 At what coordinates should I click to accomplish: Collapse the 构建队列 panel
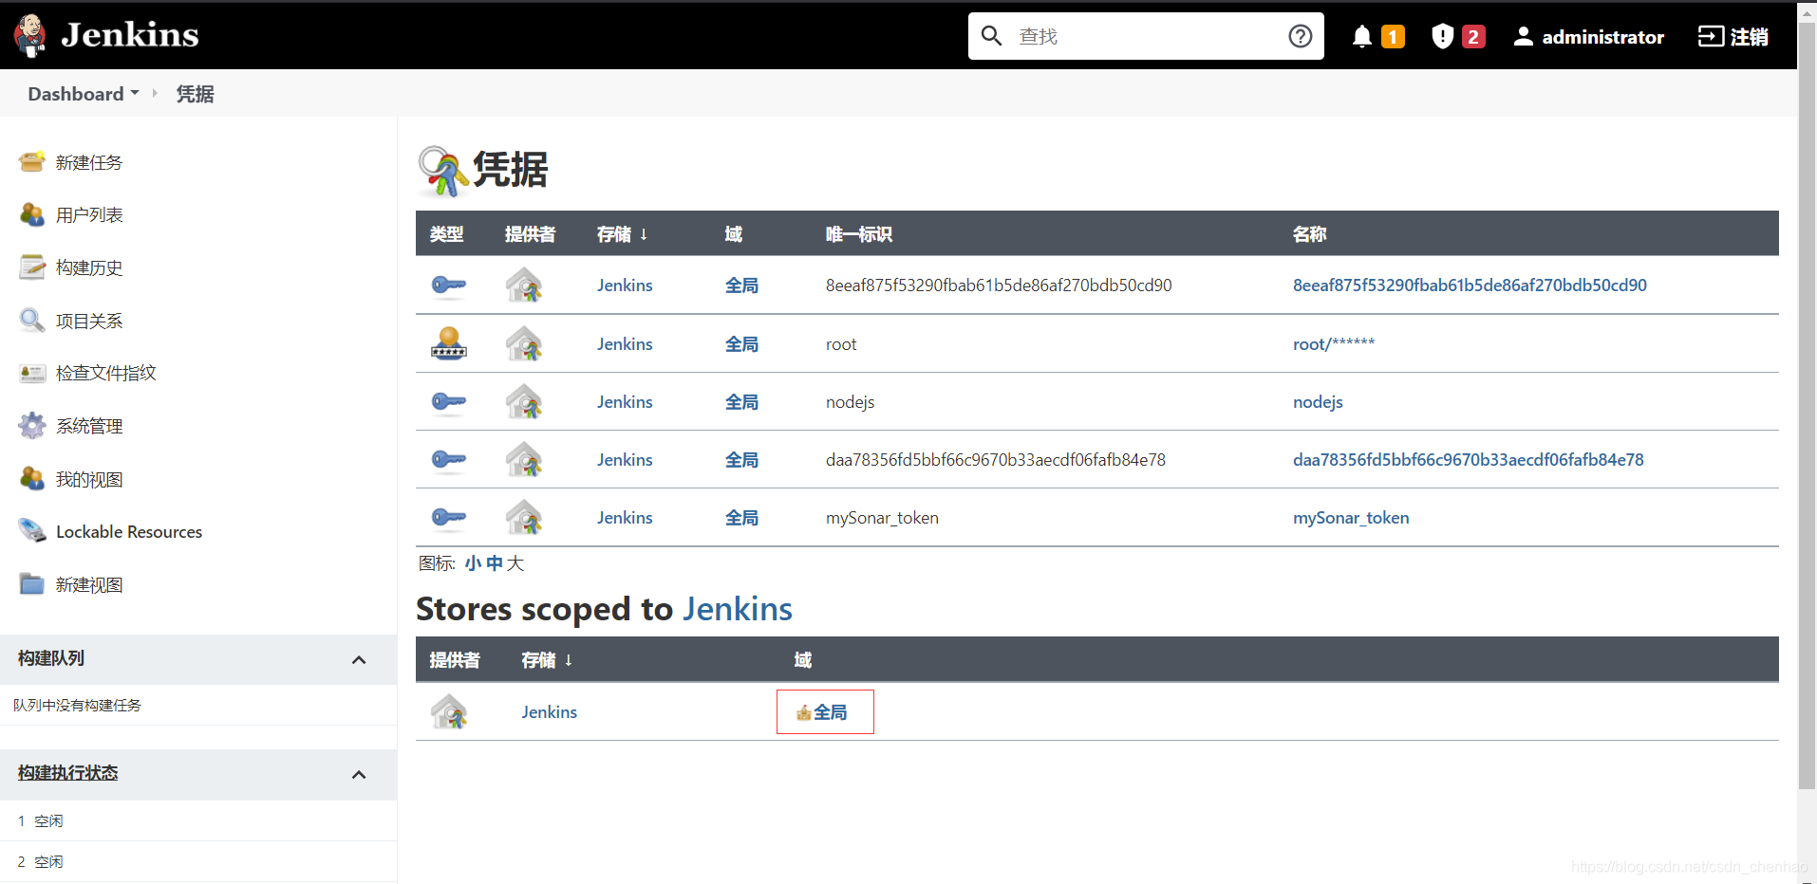tap(359, 659)
